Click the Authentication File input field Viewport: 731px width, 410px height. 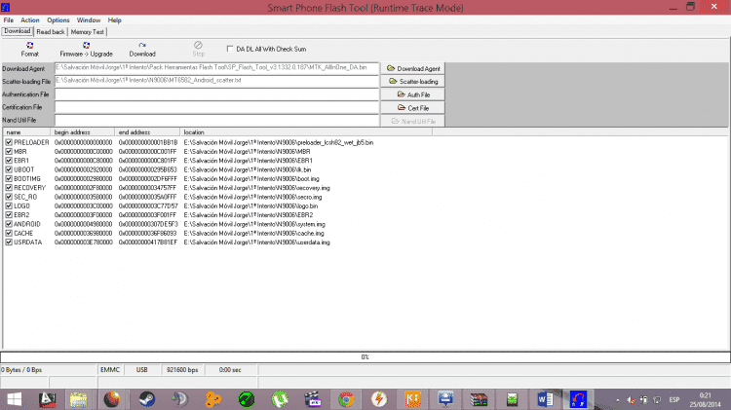(216, 94)
